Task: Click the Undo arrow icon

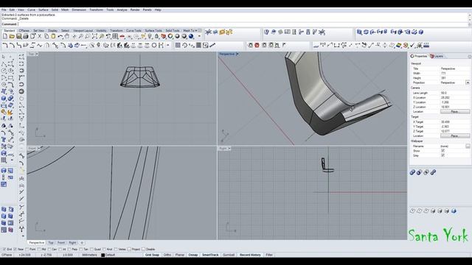Action: 60,36
